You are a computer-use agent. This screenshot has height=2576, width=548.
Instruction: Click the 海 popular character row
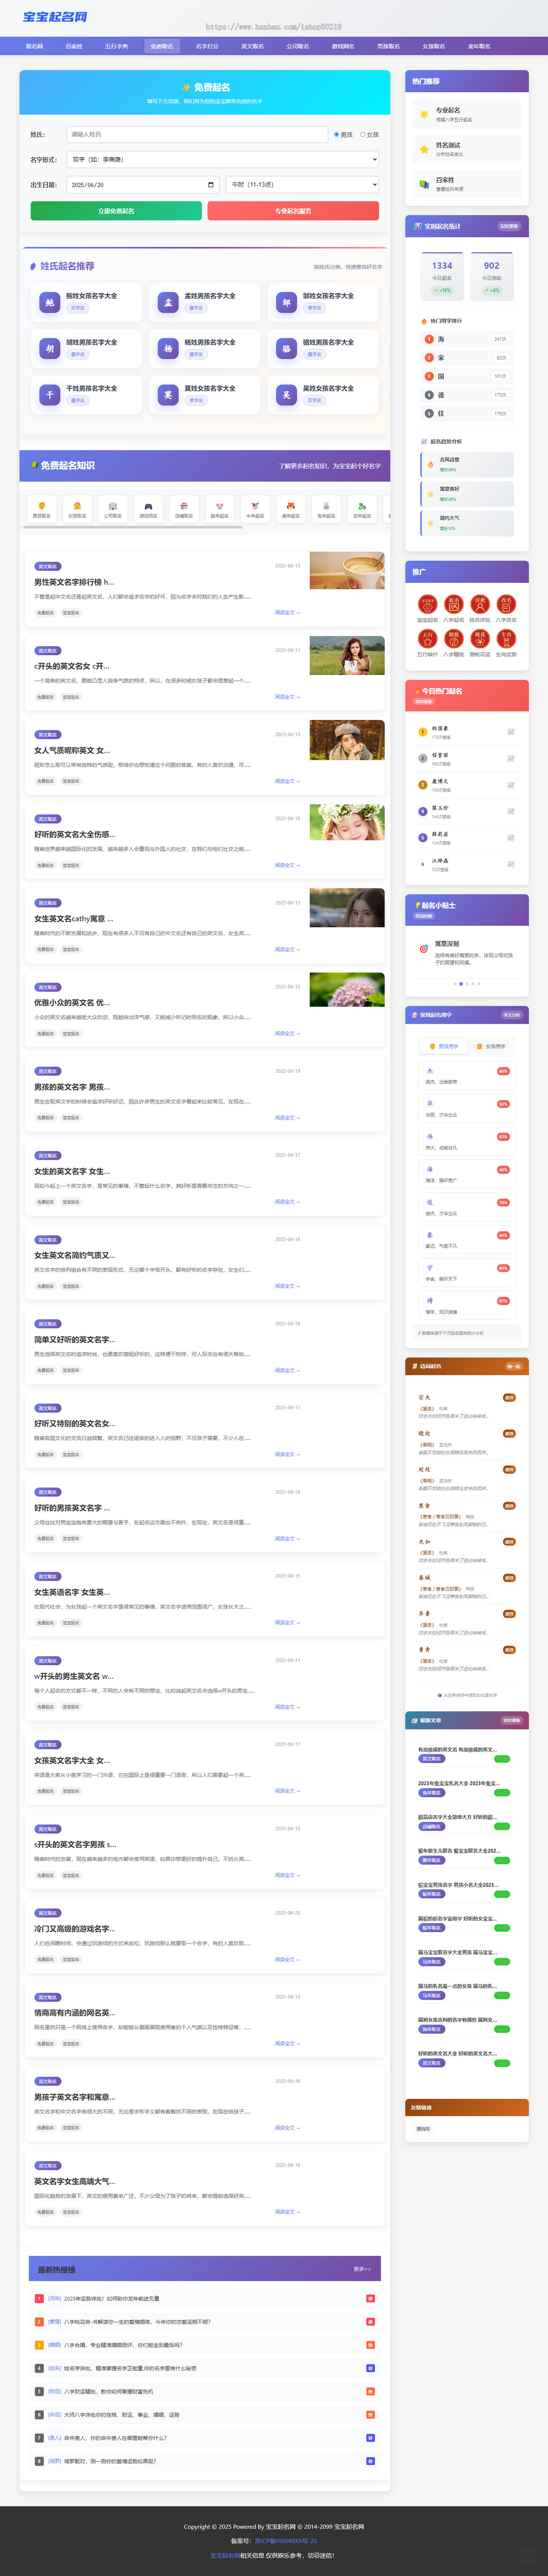467,339
